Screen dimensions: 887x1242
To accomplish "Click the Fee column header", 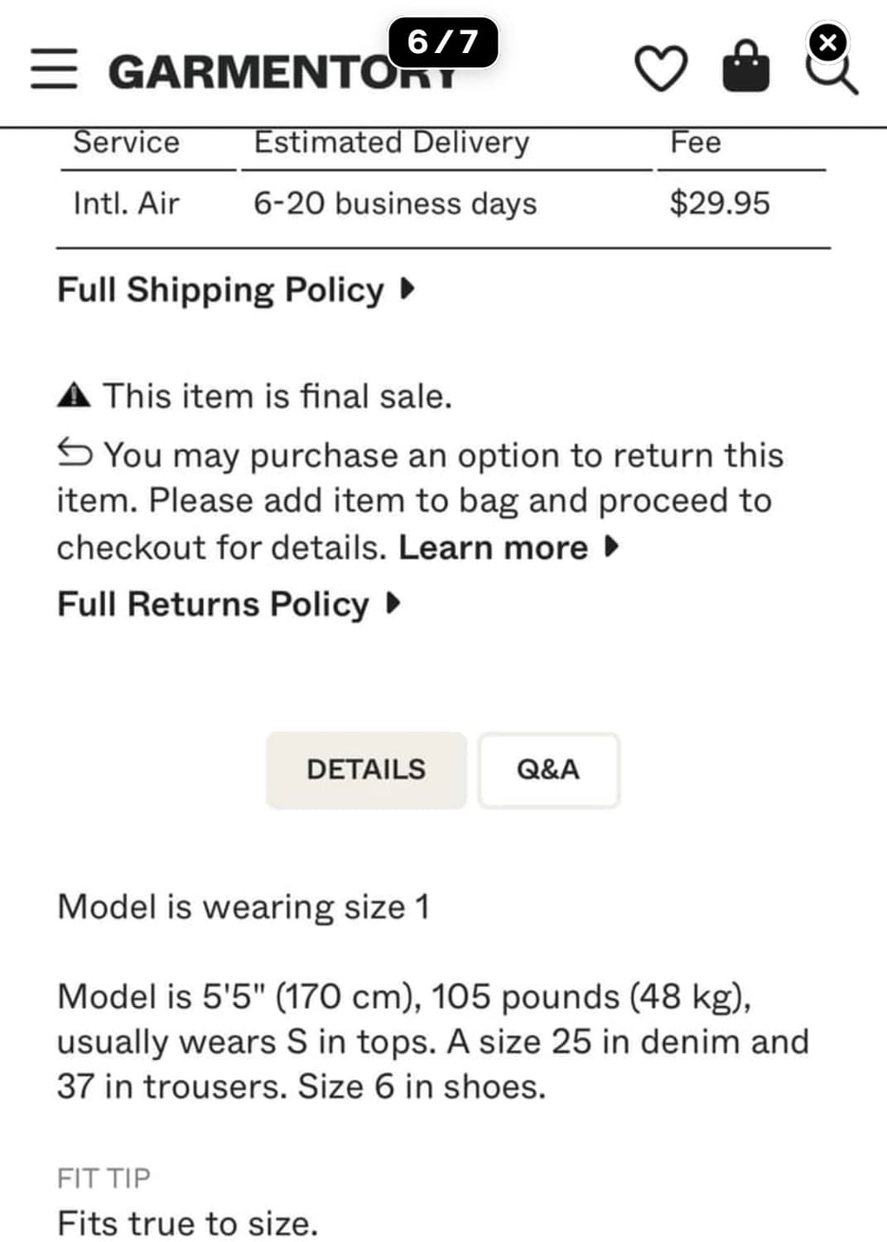I will [695, 142].
